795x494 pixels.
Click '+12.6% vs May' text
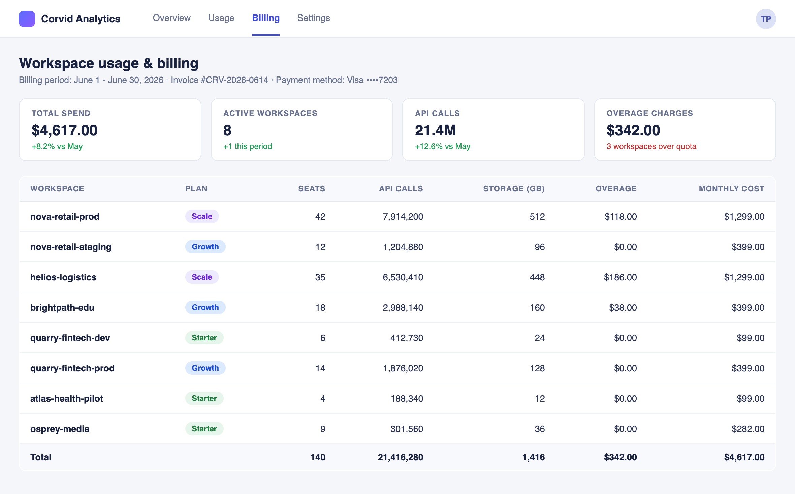443,146
